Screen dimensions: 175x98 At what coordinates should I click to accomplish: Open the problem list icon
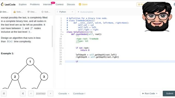tap(4, 94)
